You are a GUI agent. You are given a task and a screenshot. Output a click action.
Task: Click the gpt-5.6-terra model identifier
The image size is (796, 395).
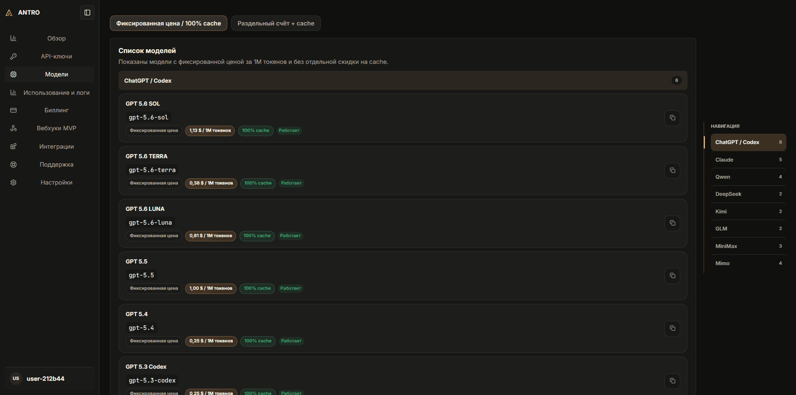152,170
